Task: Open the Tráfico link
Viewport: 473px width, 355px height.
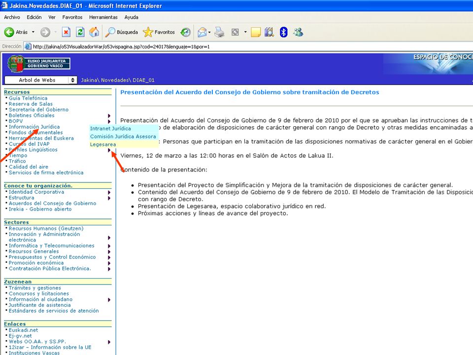Action: click(17, 161)
